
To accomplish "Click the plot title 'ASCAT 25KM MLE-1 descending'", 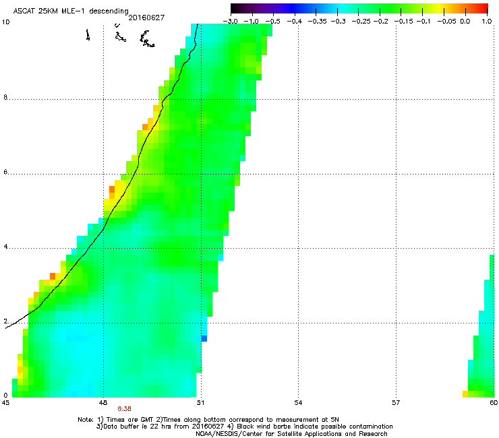I will click(71, 11).
